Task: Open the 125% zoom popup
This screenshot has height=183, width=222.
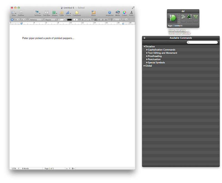Action: tap(15, 168)
